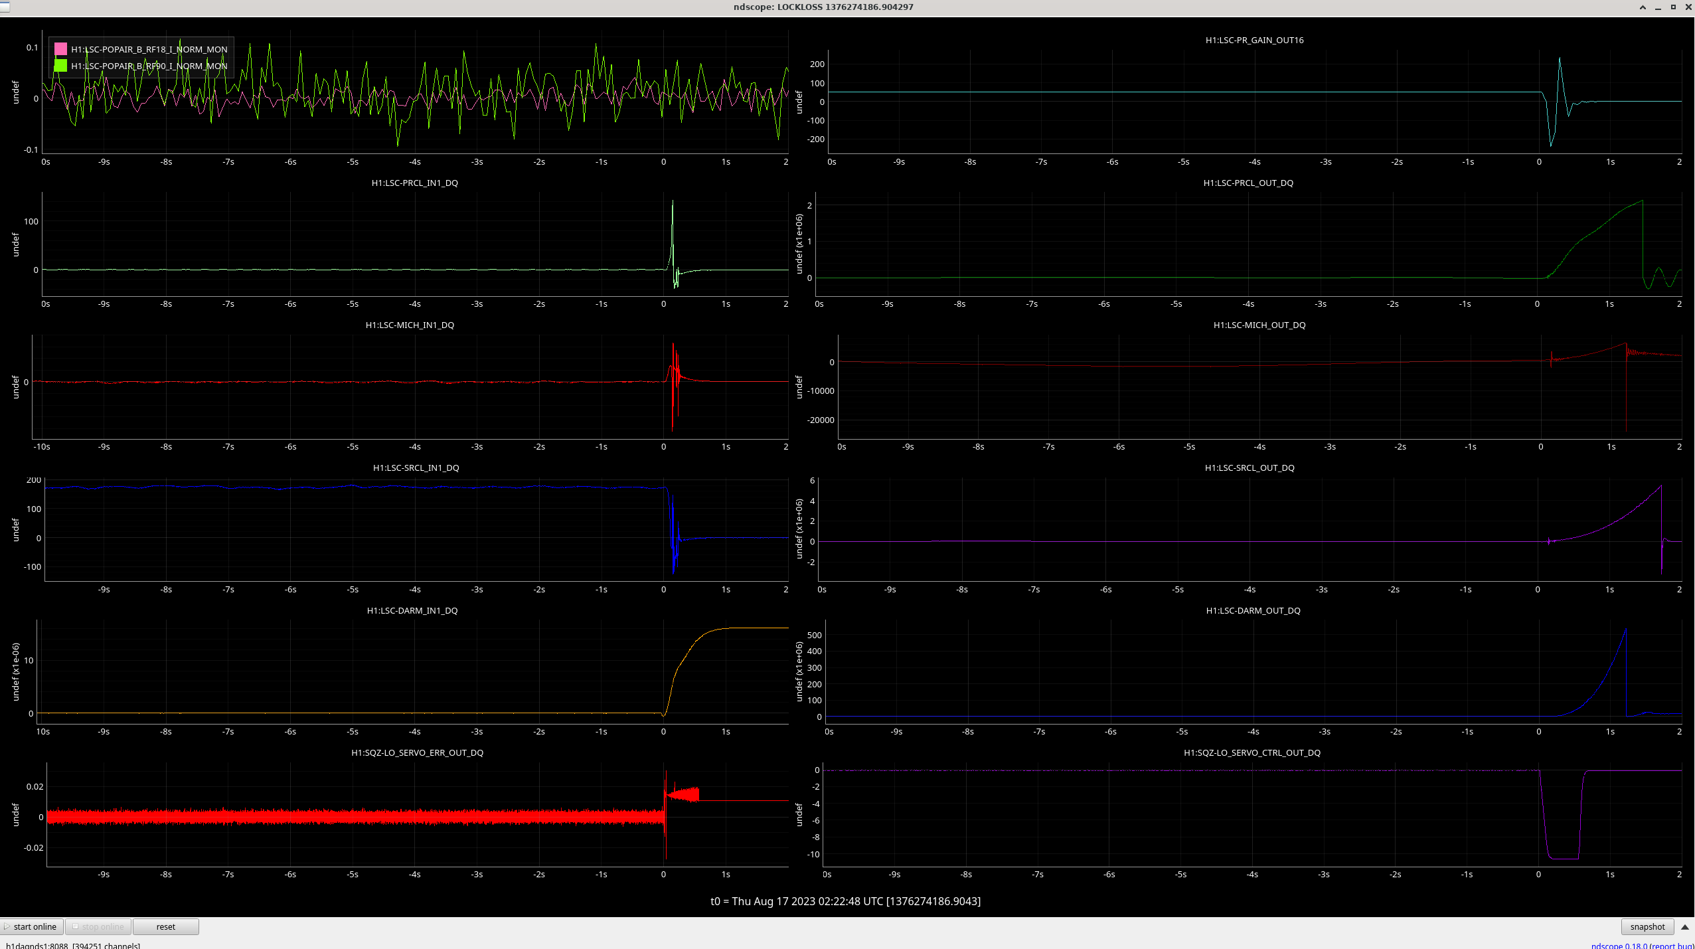Click the start online button
Viewport: 1695px width, 949px height.
coord(32,926)
